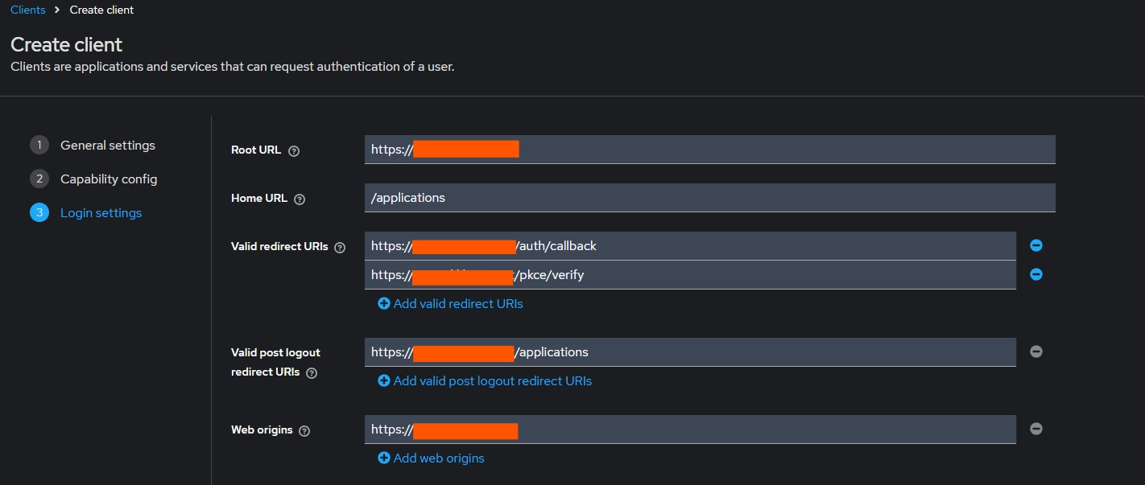Click the Valid redirect URIs help icon
The image size is (1145, 485).
pos(340,248)
